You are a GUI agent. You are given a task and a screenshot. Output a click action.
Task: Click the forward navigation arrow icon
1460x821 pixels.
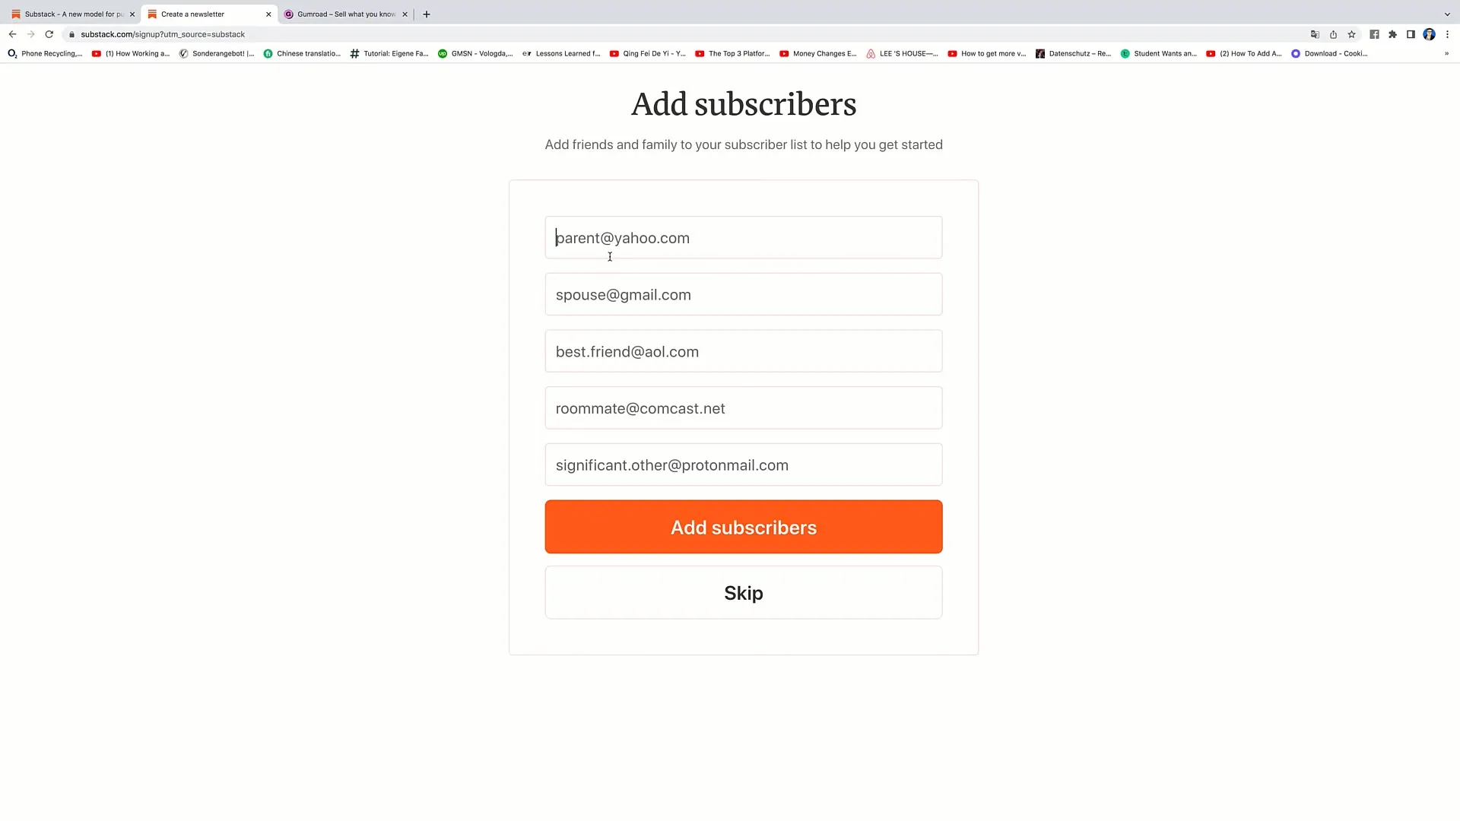(29, 34)
